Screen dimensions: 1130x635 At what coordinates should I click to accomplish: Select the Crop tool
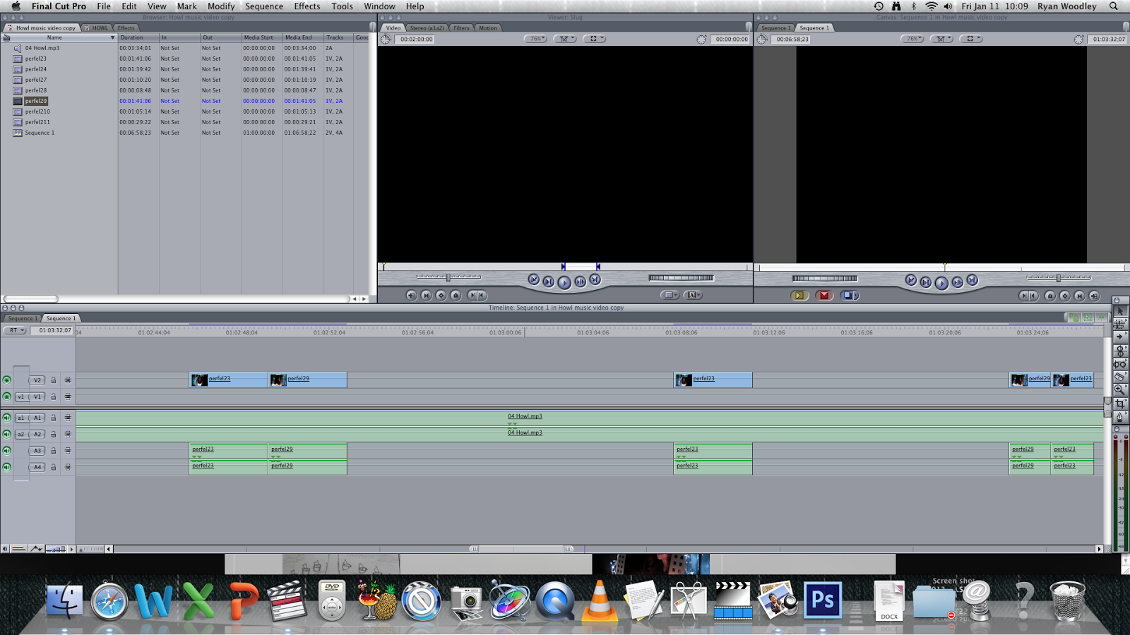tap(1119, 401)
